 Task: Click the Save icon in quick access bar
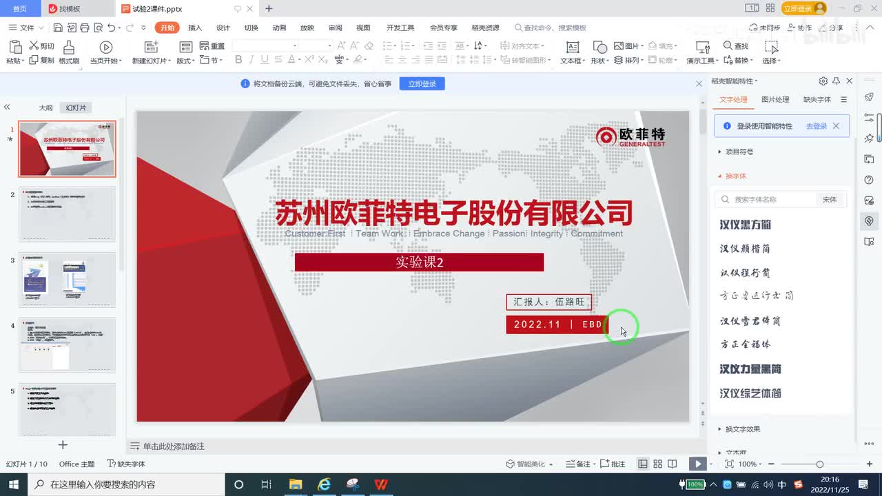[x=58, y=28]
